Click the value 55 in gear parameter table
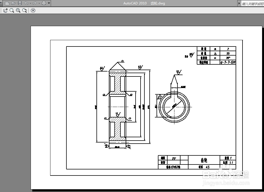 click(228, 53)
